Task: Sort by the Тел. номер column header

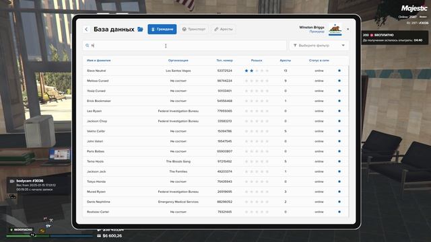Action: (224, 61)
